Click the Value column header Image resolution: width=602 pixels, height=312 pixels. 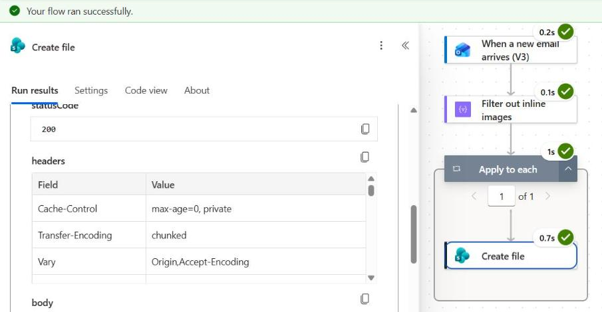[x=255, y=185]
